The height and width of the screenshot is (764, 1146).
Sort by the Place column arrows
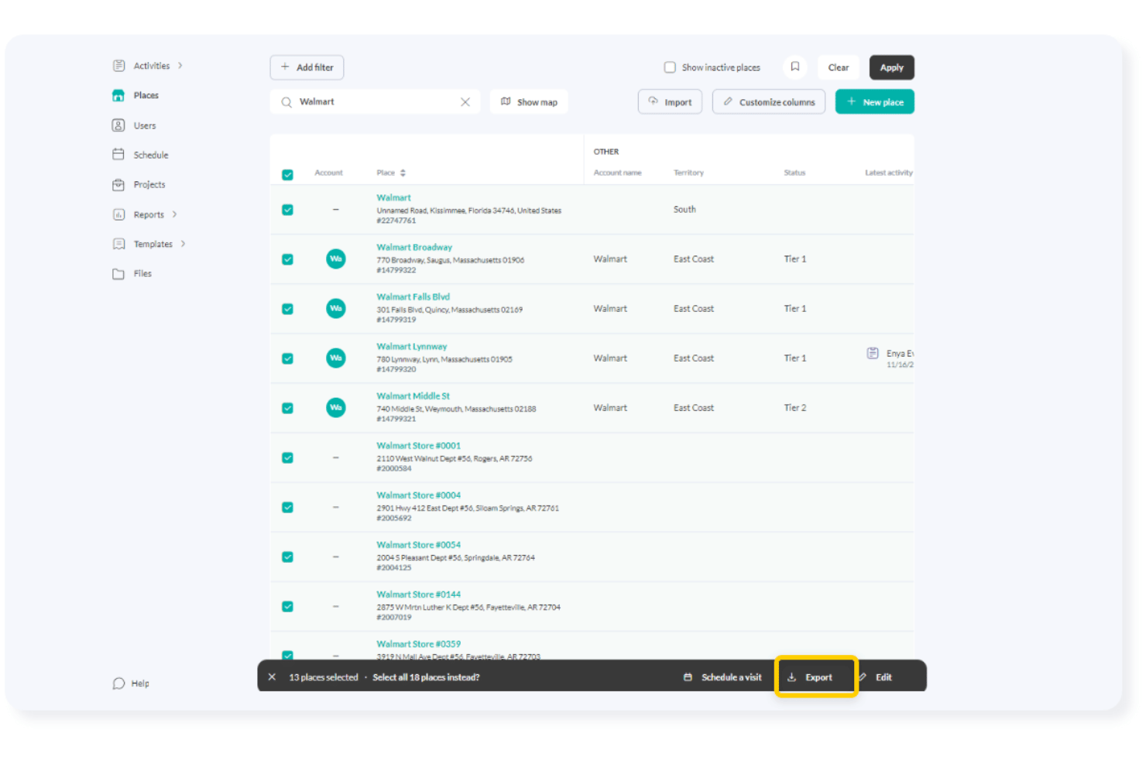click(403, 173)
